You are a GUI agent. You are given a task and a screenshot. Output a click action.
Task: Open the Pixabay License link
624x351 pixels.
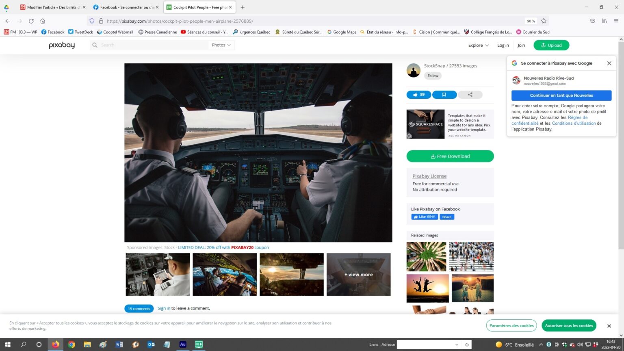[x=429, y=176]
